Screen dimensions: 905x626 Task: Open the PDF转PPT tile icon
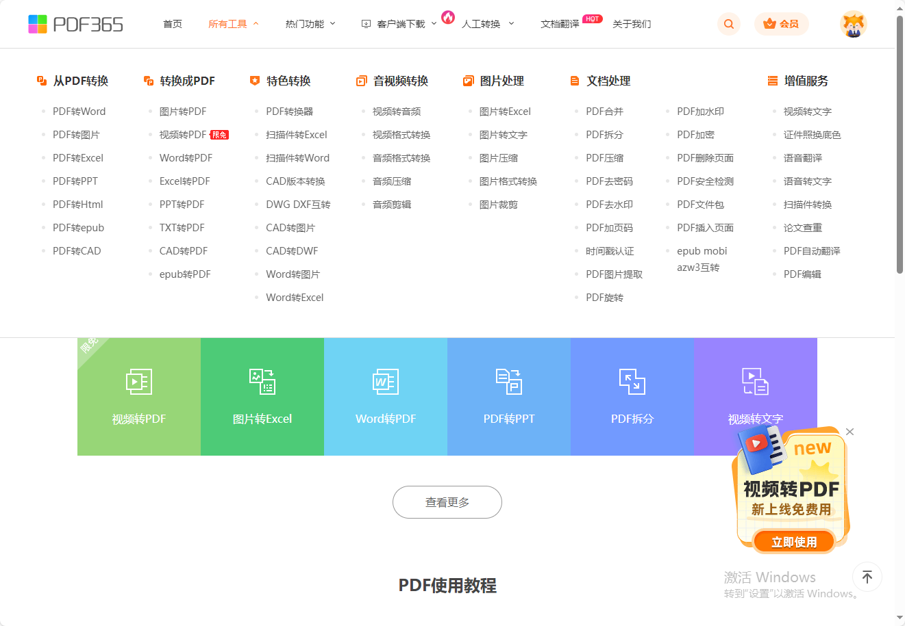coord(509,382)
